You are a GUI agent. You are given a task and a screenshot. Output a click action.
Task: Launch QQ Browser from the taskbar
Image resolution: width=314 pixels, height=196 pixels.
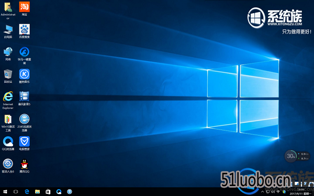click(59, 192)
